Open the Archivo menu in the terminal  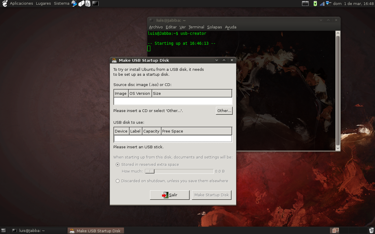point(156,27)
